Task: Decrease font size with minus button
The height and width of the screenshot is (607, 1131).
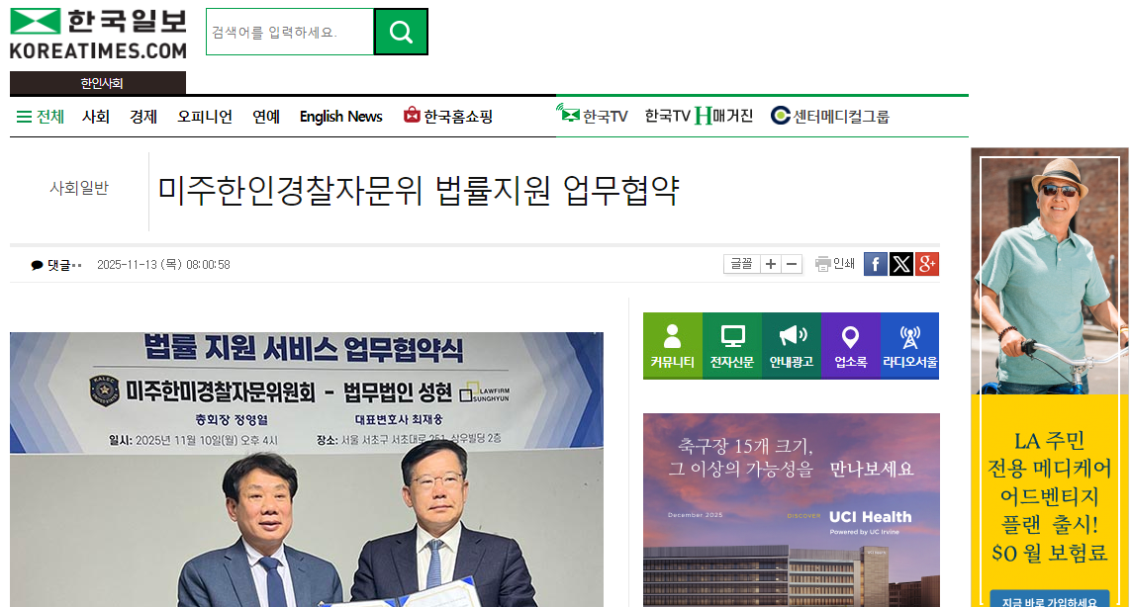Action: tap(792, 264)
